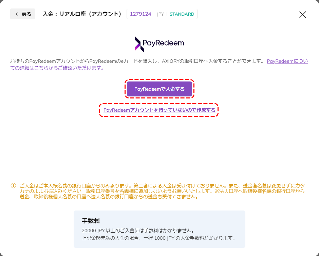This screenshot has height=256, width=319.
Task: Click the PayRedeemで入金する button
Action: coord(159,89)
